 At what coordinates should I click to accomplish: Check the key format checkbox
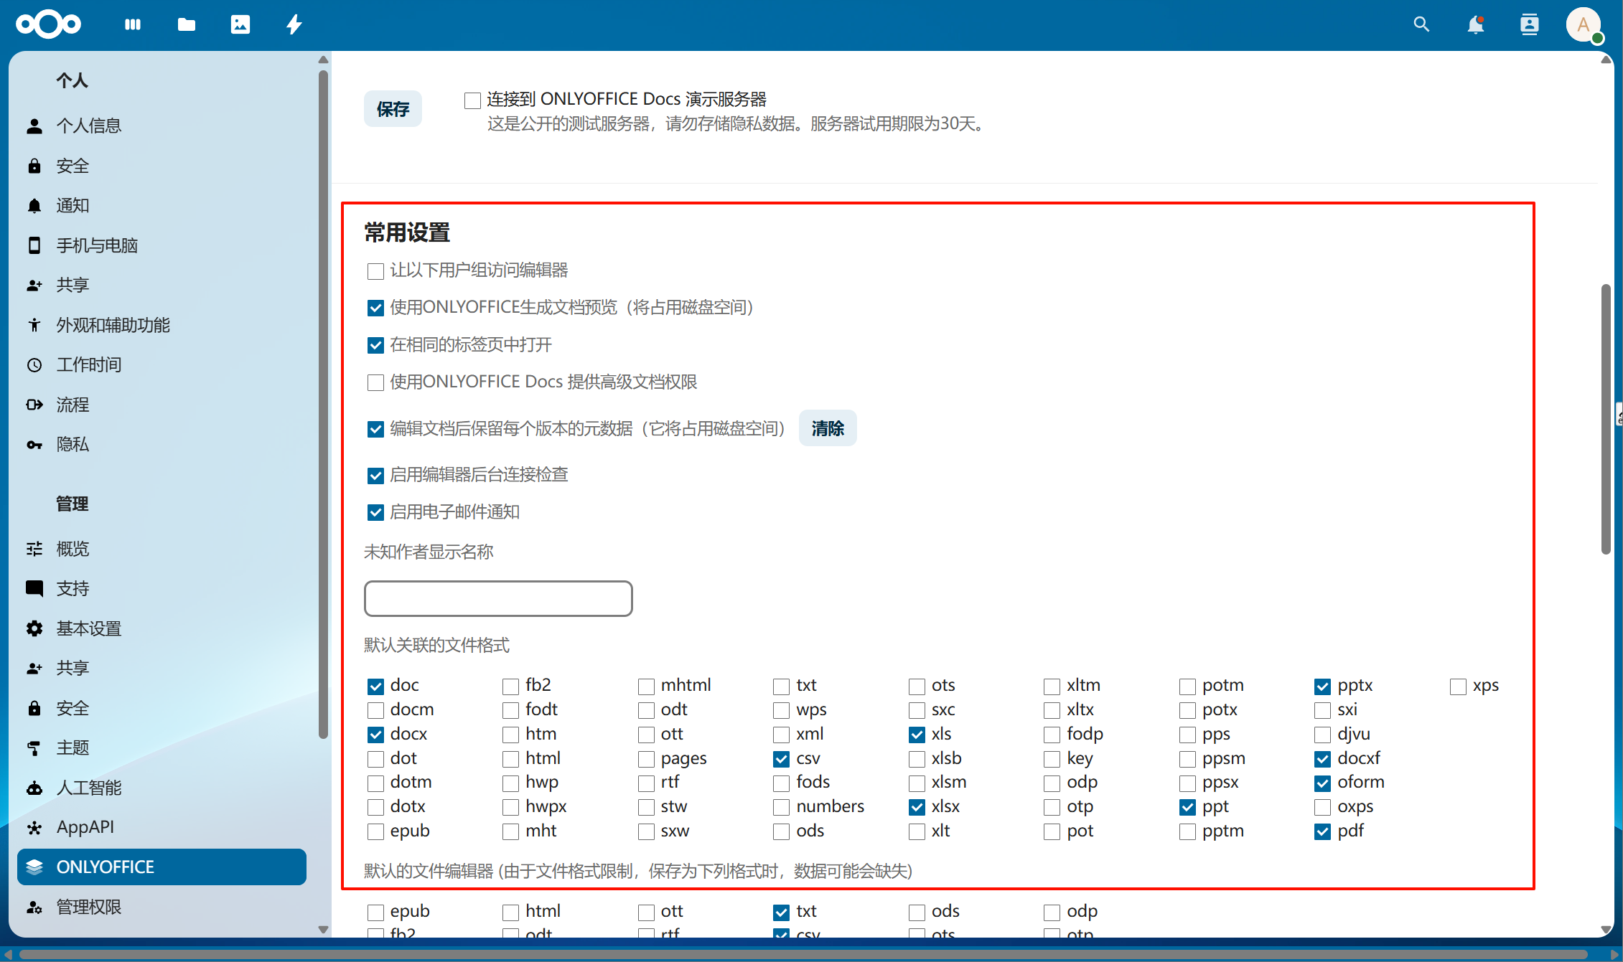[x=1052, y=759]
